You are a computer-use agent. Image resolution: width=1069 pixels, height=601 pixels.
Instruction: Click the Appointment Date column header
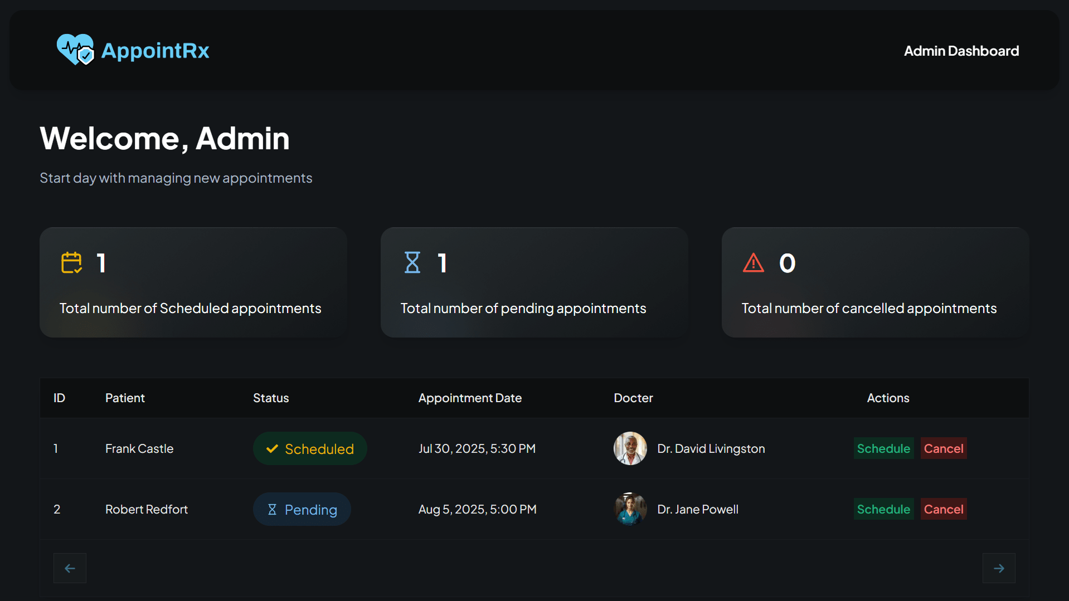pyautogui.click(x=470, y=398)
